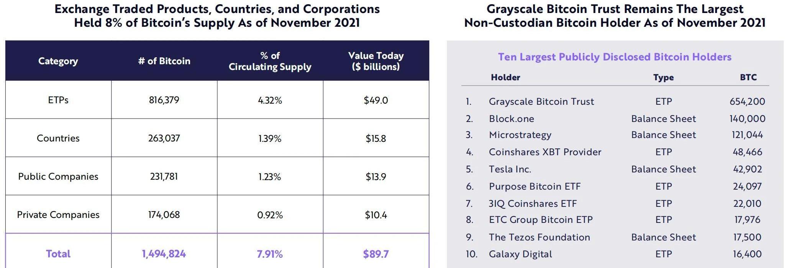Image resolution: width=786 pixels, height=268 pixels.
Task: Click the 654,200 BTC value
Action: [747, 102]
